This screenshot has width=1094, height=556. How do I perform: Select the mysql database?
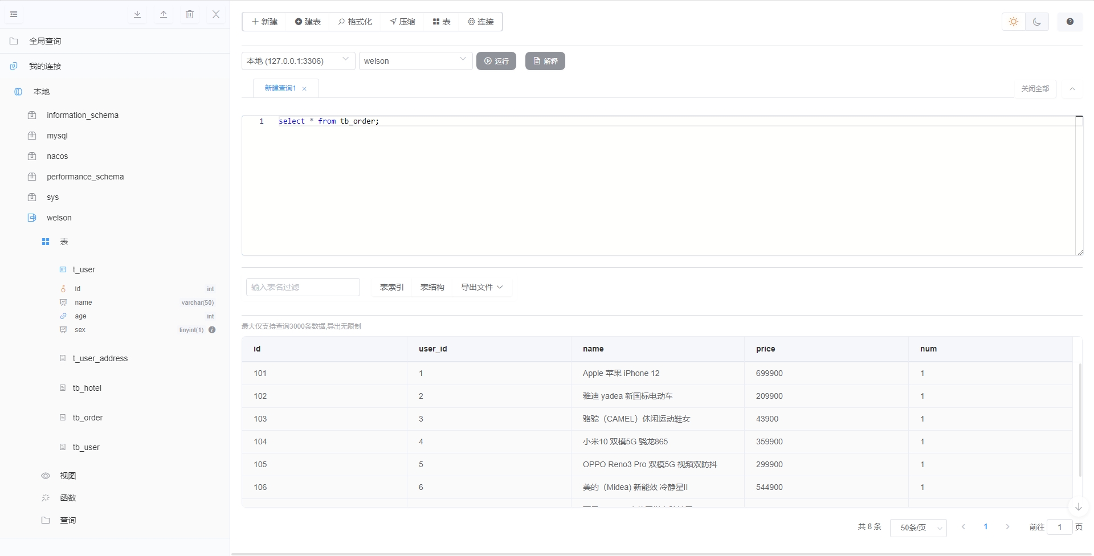[x=57, y=136]
